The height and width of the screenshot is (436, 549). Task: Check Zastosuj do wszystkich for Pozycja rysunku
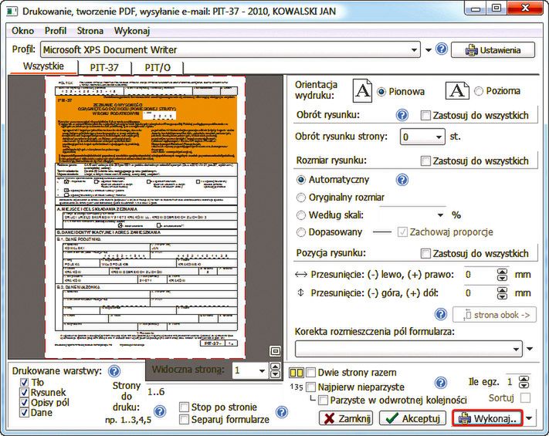click(425, 253)
